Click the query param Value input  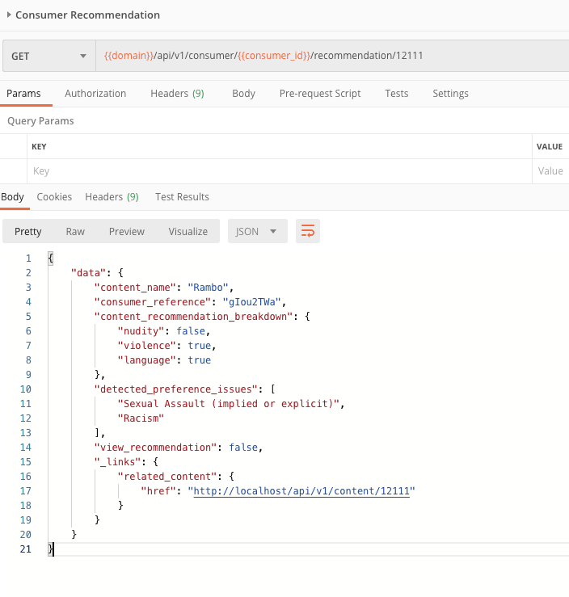(x=550, y=171)
